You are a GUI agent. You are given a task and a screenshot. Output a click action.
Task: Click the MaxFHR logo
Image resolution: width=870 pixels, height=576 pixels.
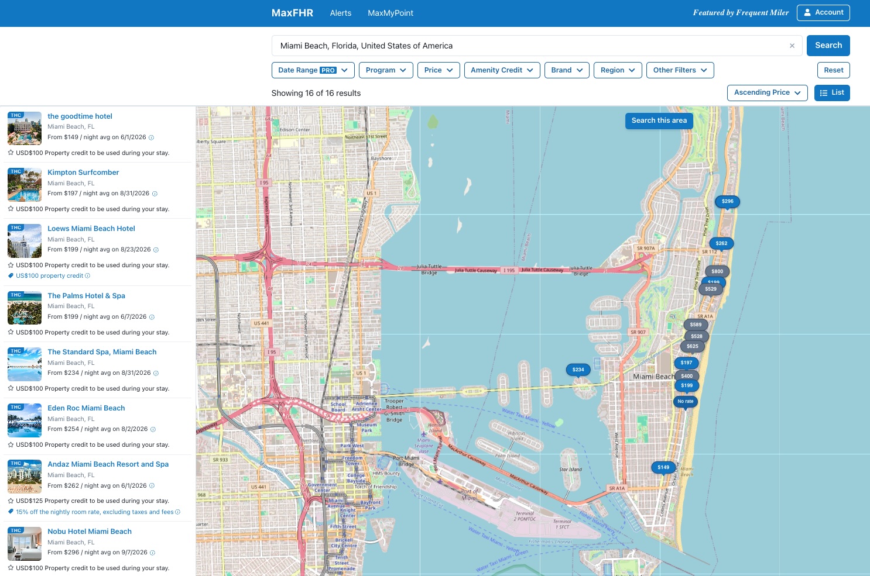[292, 13]
